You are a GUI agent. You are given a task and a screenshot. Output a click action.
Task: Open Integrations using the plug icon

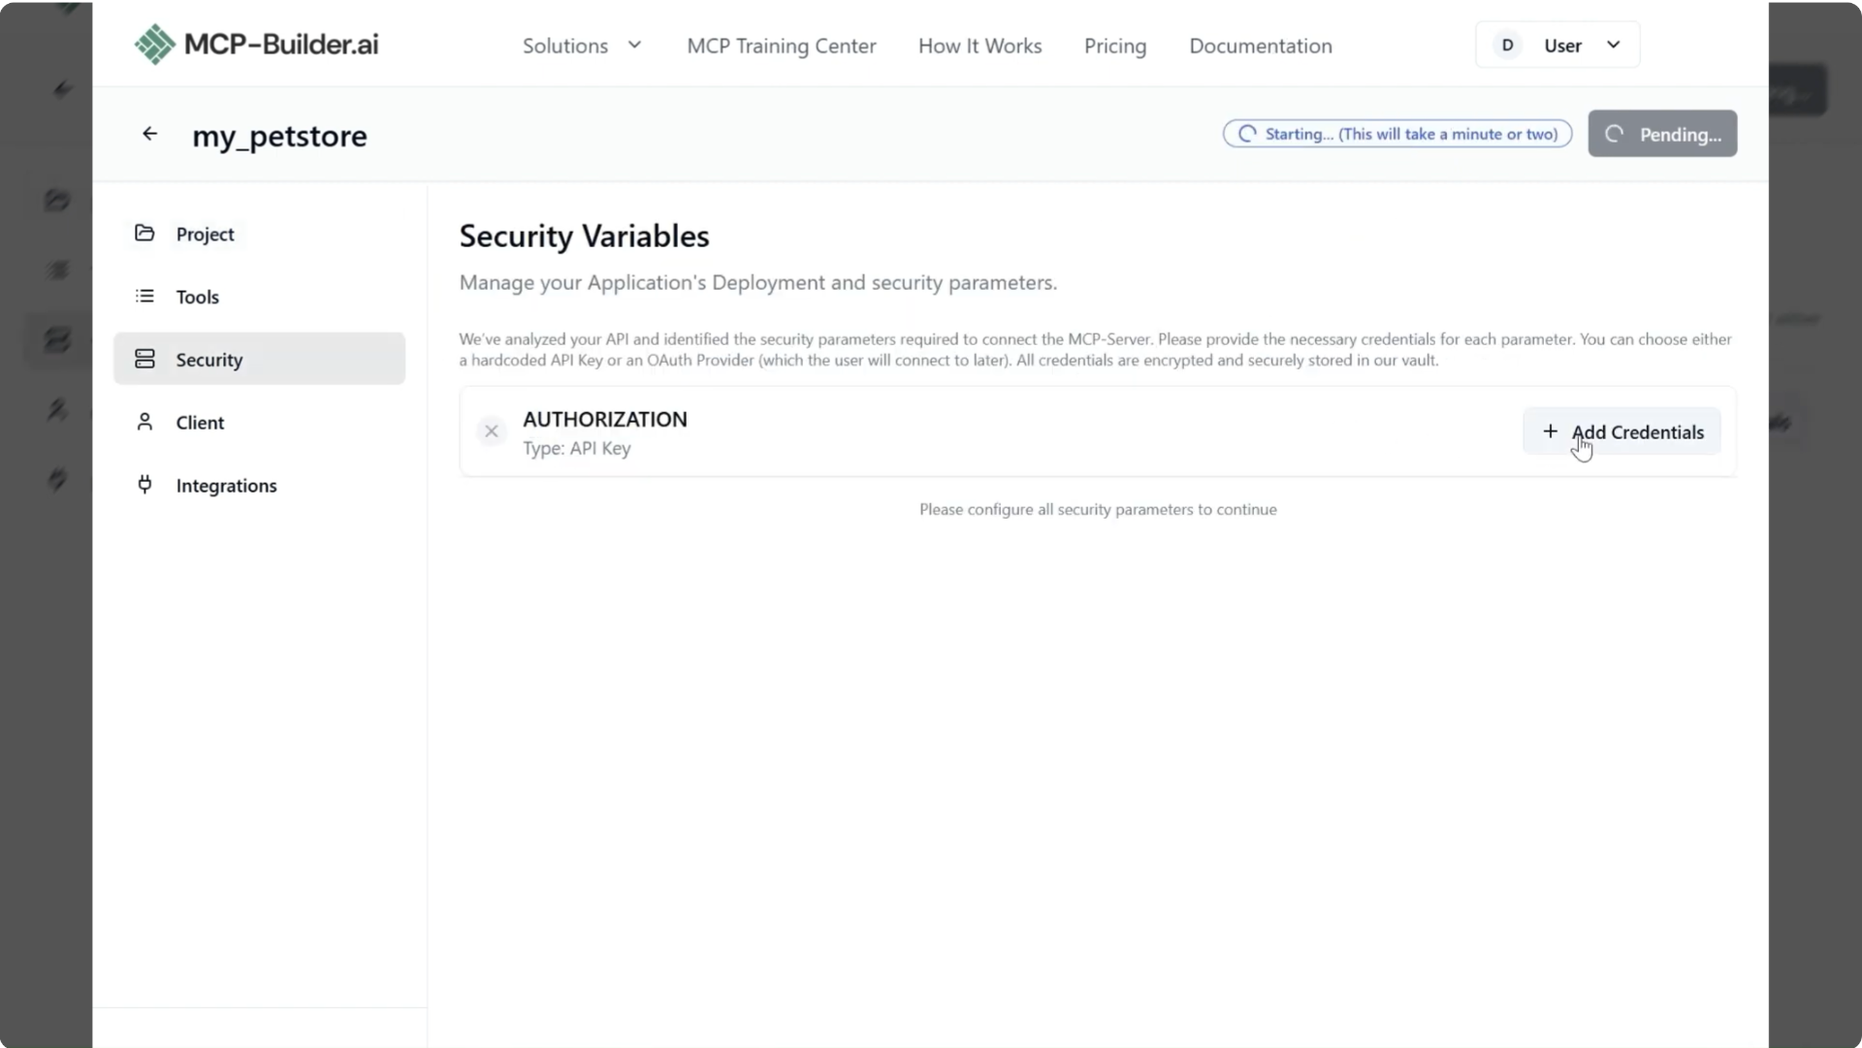(144, 485)
